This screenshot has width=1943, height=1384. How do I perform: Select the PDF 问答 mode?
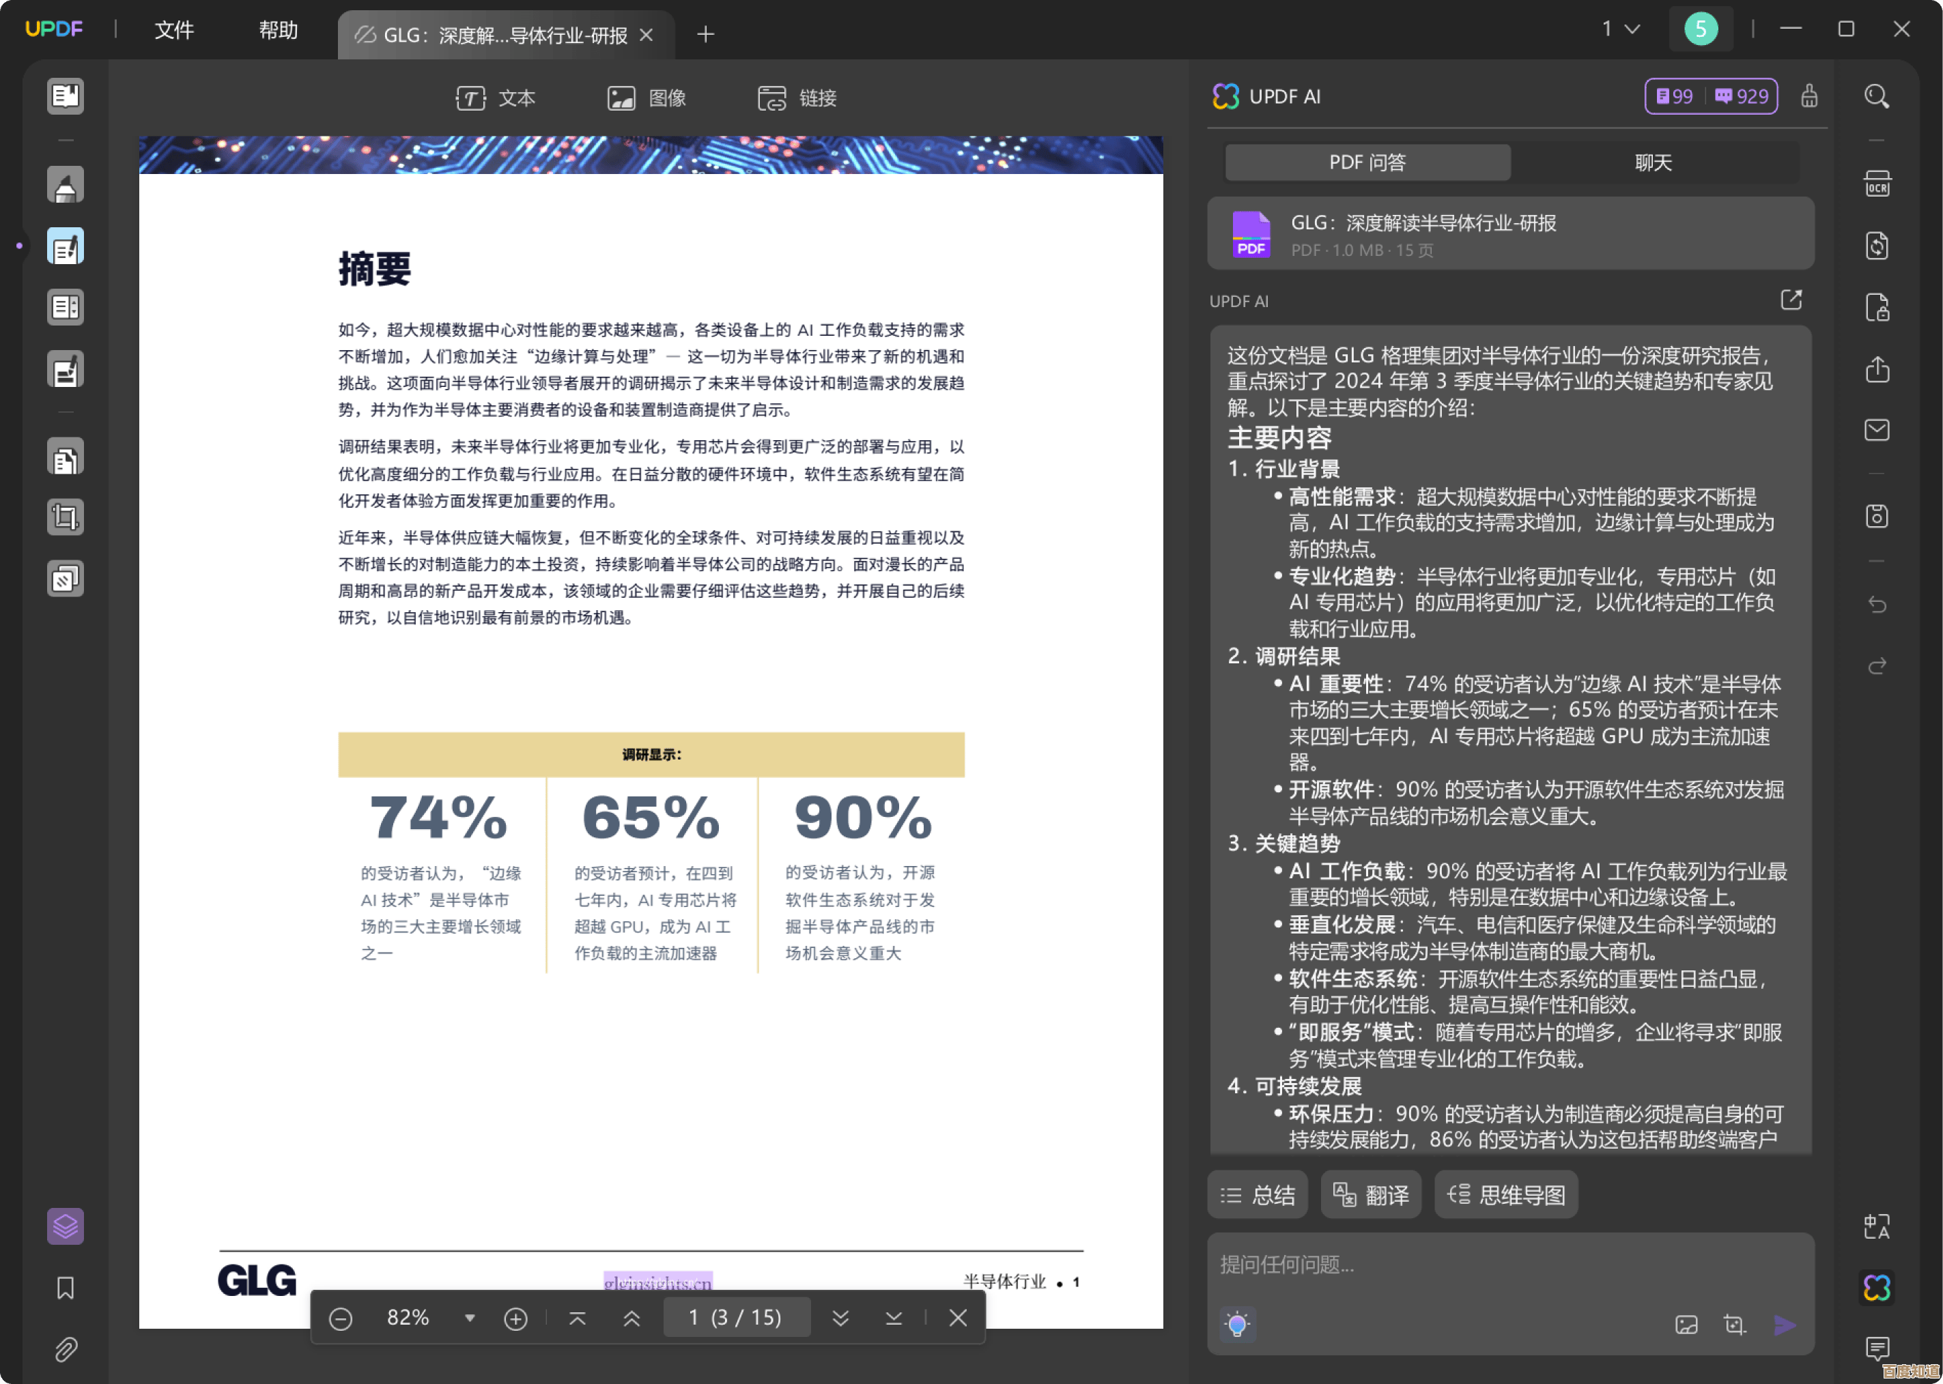click(1367, 162)
